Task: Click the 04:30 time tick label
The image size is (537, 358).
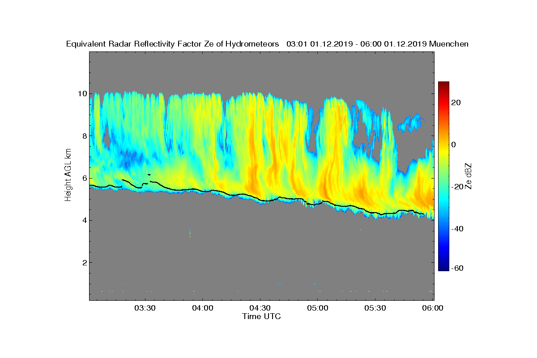Action: coord(260,308)
